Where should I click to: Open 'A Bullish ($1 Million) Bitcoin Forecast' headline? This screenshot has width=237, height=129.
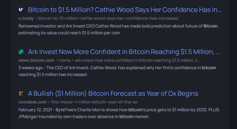pos(113,93)
